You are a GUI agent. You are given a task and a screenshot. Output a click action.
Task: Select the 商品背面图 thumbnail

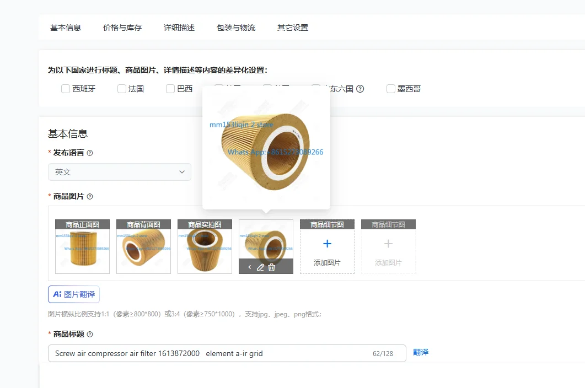point(144,246)
